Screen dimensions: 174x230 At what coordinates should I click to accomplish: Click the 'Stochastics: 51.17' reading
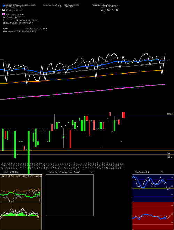11,17
